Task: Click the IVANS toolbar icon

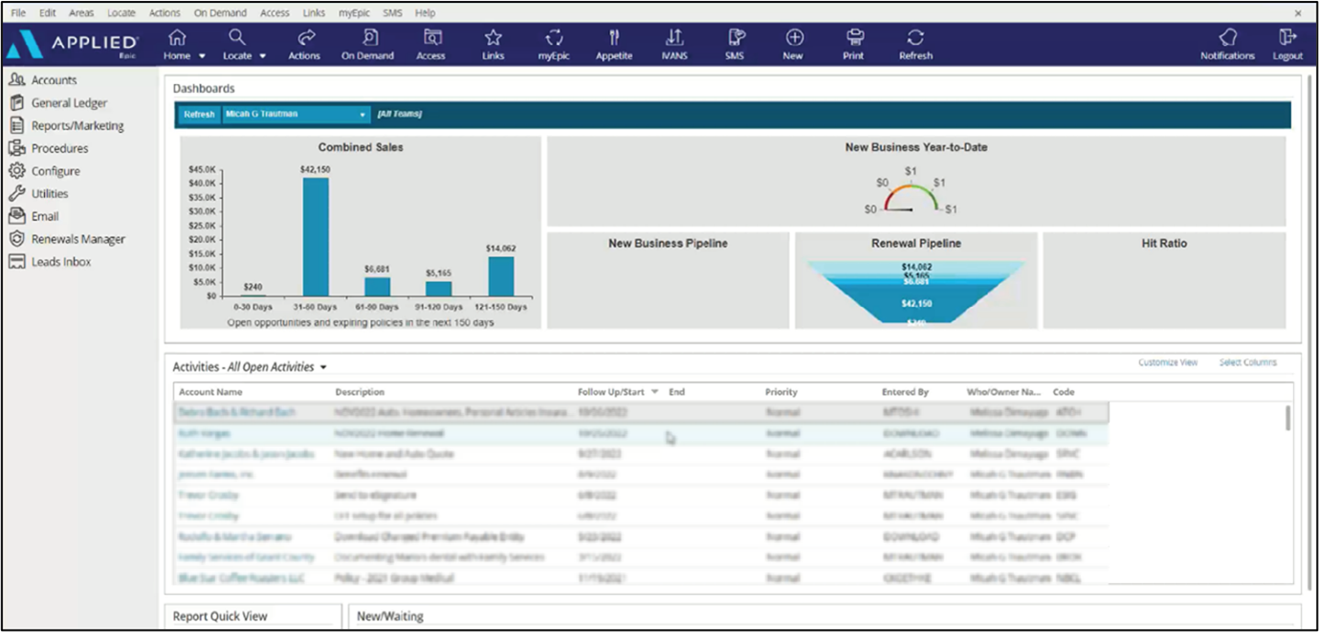Action: 674,38
